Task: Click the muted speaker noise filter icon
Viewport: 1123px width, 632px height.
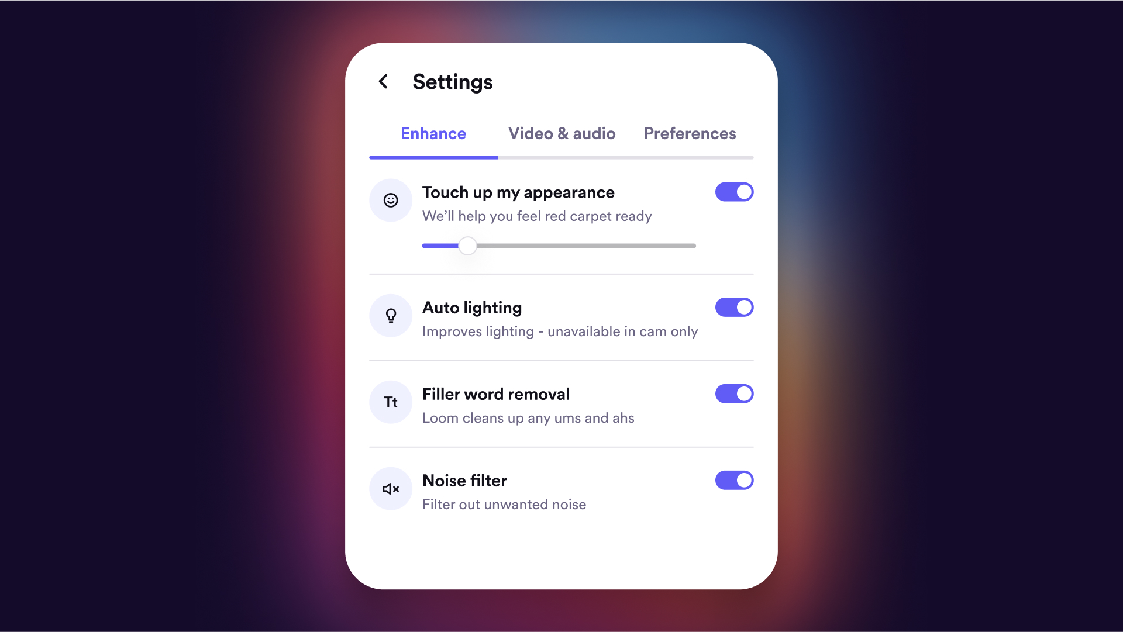Action: click(x=390, y=489)
